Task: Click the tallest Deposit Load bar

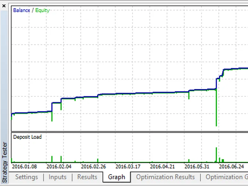Action: [x=216, y=155]
